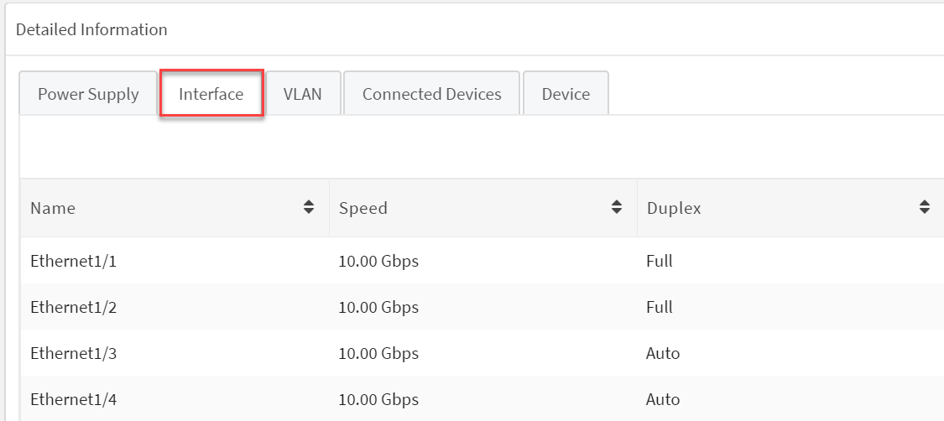Show the Connected Devices tab
This screenshot has height=421, width=944.
point(431,94)
